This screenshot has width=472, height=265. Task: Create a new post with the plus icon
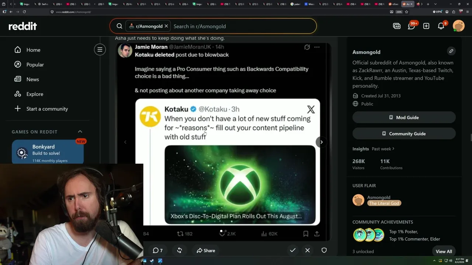[426, 26]
